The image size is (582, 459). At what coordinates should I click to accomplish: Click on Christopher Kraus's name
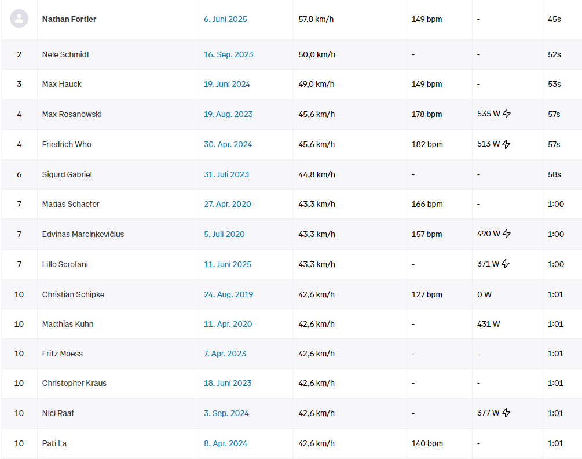[74, 383]
